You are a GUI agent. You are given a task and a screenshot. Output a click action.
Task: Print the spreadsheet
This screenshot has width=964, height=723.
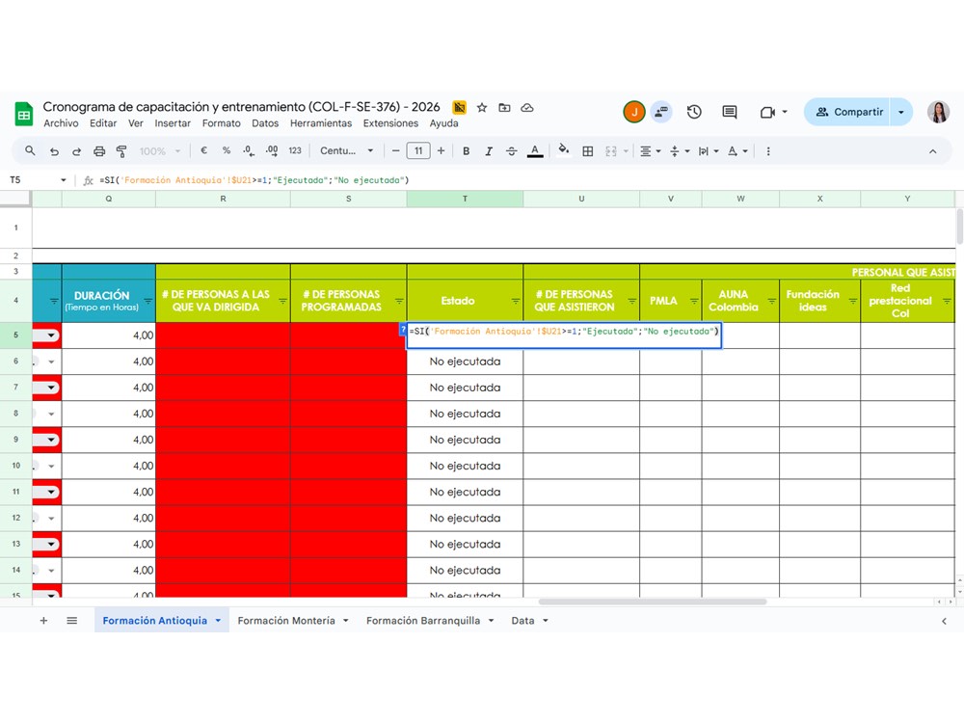pos(99,151)
